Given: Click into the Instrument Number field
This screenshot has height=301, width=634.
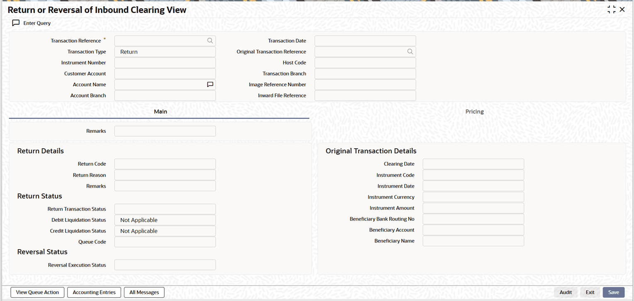Looking at the screenshot, I should pos(165,63).
